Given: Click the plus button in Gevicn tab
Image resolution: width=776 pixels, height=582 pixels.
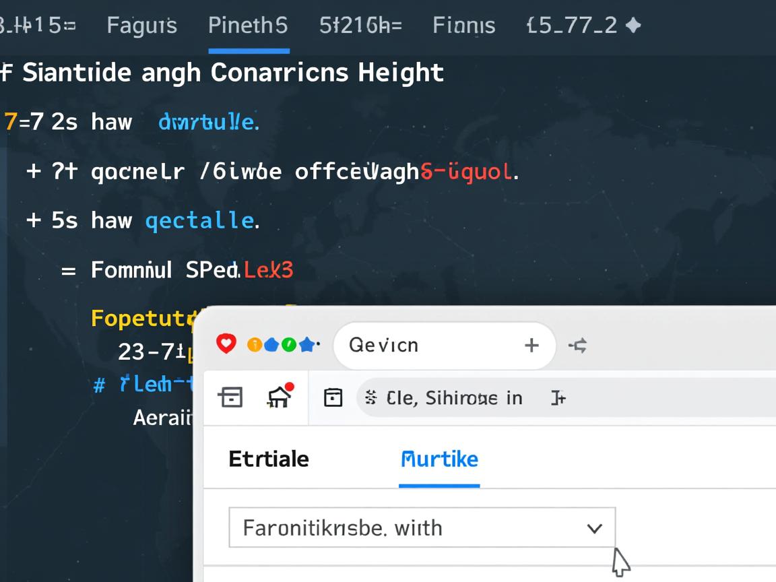Looking at the screenshot, I should pos(531,346).
